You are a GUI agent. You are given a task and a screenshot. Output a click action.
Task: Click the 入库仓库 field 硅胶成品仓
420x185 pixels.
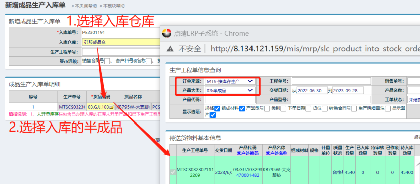coord(121,42)
